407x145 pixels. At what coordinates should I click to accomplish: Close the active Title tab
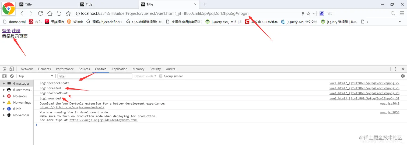pos(195,4)
